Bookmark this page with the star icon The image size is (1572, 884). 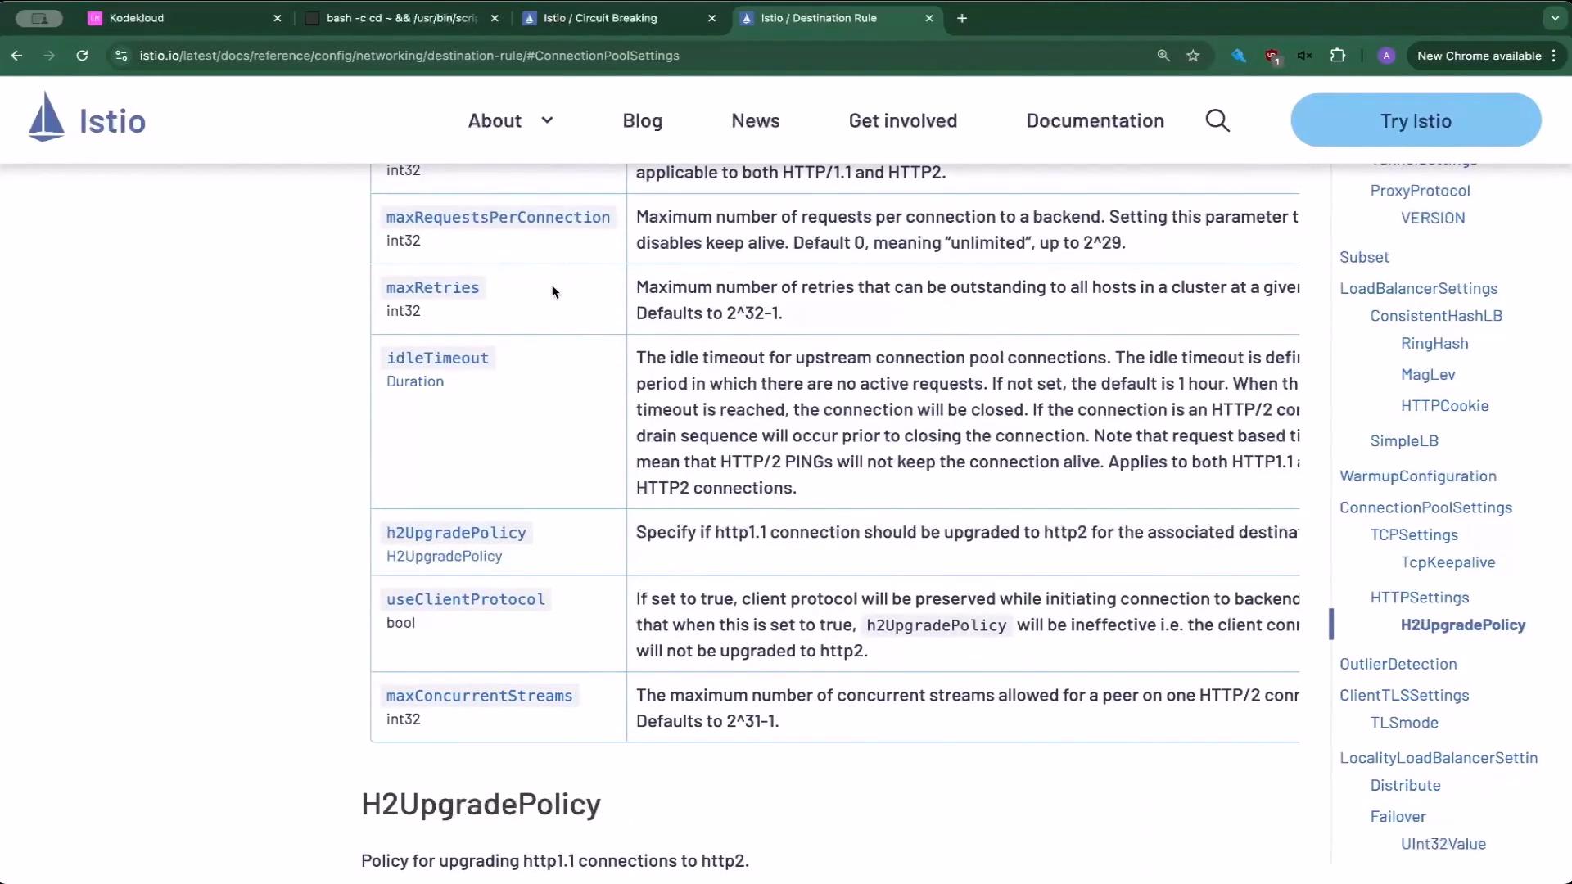pyautogui.click(x=1193, y=56)
